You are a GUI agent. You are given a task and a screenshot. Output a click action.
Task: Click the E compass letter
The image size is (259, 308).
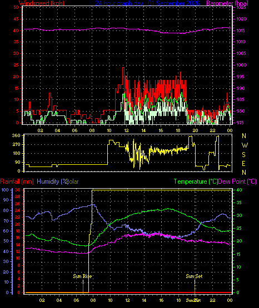pos(243,164)
